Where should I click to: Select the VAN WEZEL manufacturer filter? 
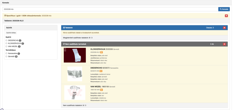click(6, 46)
